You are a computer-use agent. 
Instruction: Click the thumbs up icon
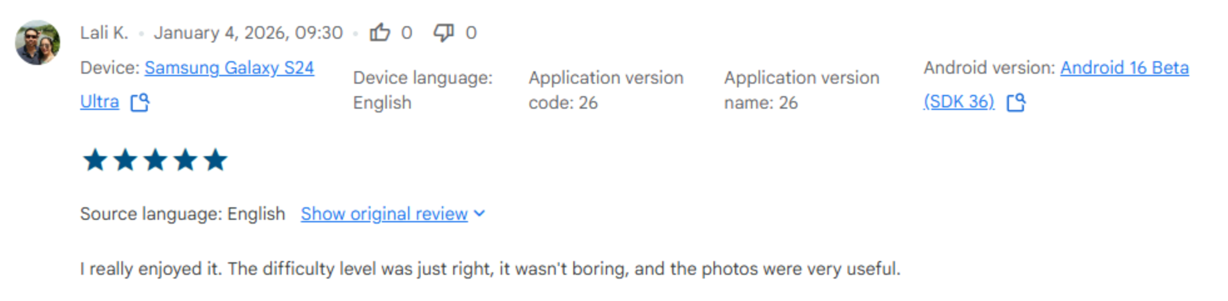pos(380,32)
